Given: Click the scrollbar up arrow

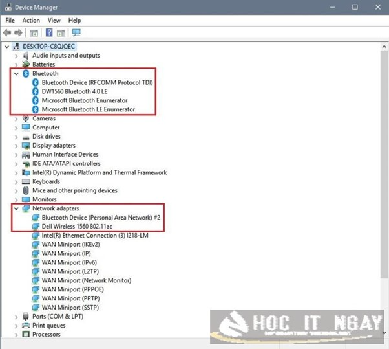Looking at the screenshot, I should 384,47.
